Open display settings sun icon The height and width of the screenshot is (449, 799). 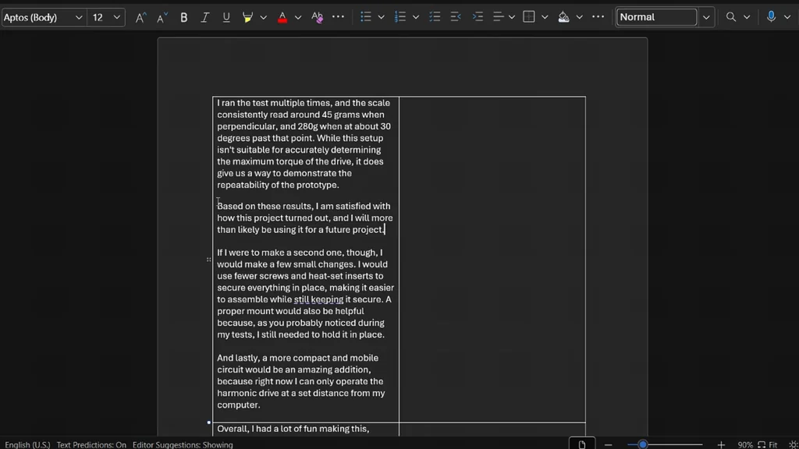[x=793, y=444]
